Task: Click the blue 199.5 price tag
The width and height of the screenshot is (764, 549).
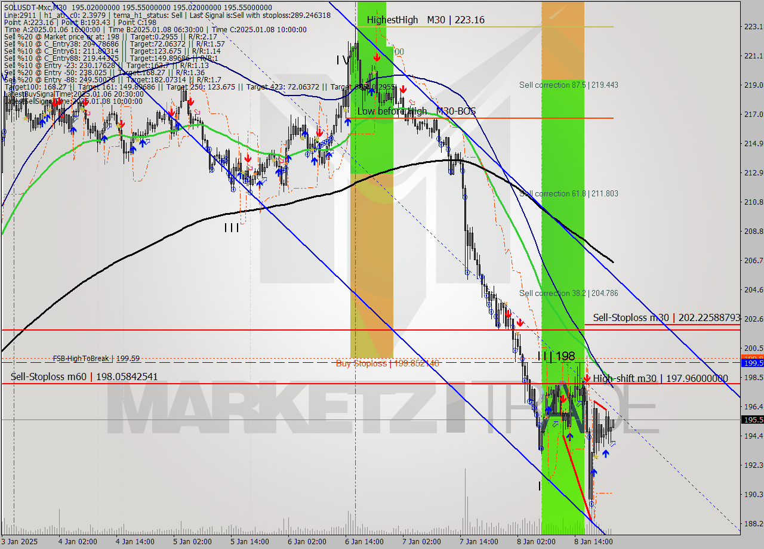Action: (x=752, y=363)
